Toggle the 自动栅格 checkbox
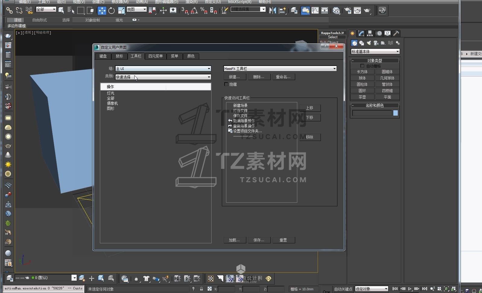Screen dimensions: 482x293 362,66
